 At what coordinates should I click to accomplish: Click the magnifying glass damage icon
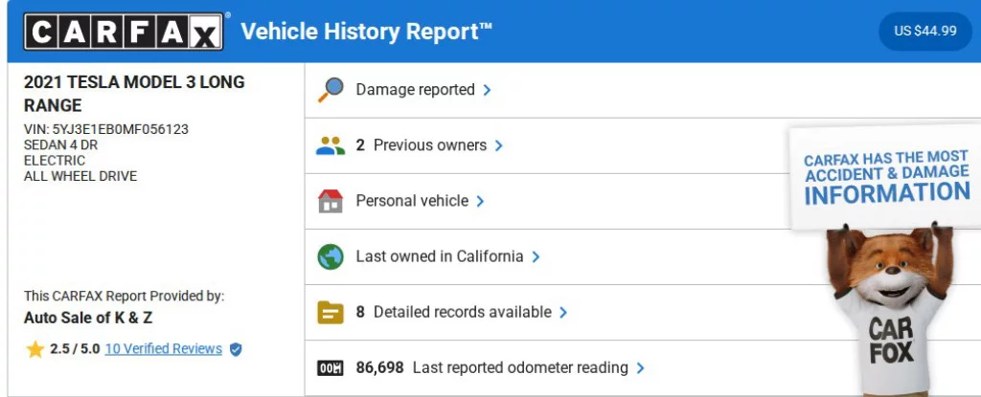pos(330,90)
